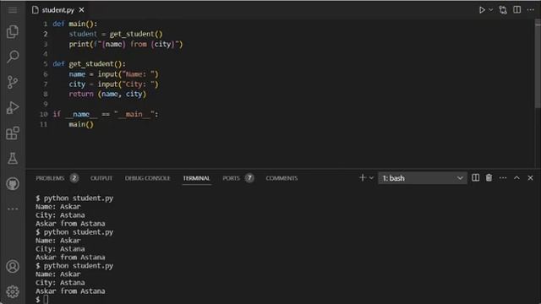The image size is (541, 304).
Task: Click on the 'def main():' code line
Action: pos(75,24)
